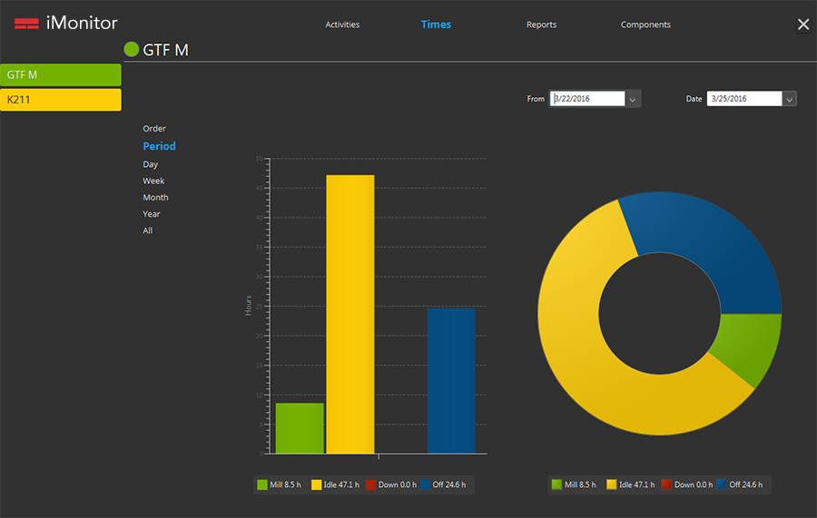Select the GTF M machine
Image resolution: width=817 pixels, height=518 pixels.
(61, 74)
